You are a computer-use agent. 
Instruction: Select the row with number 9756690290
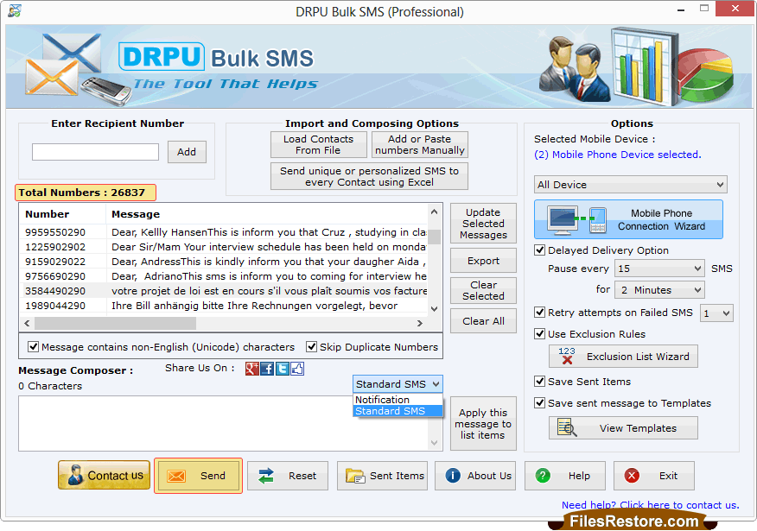pyautogui.click(x=224, y=276)
